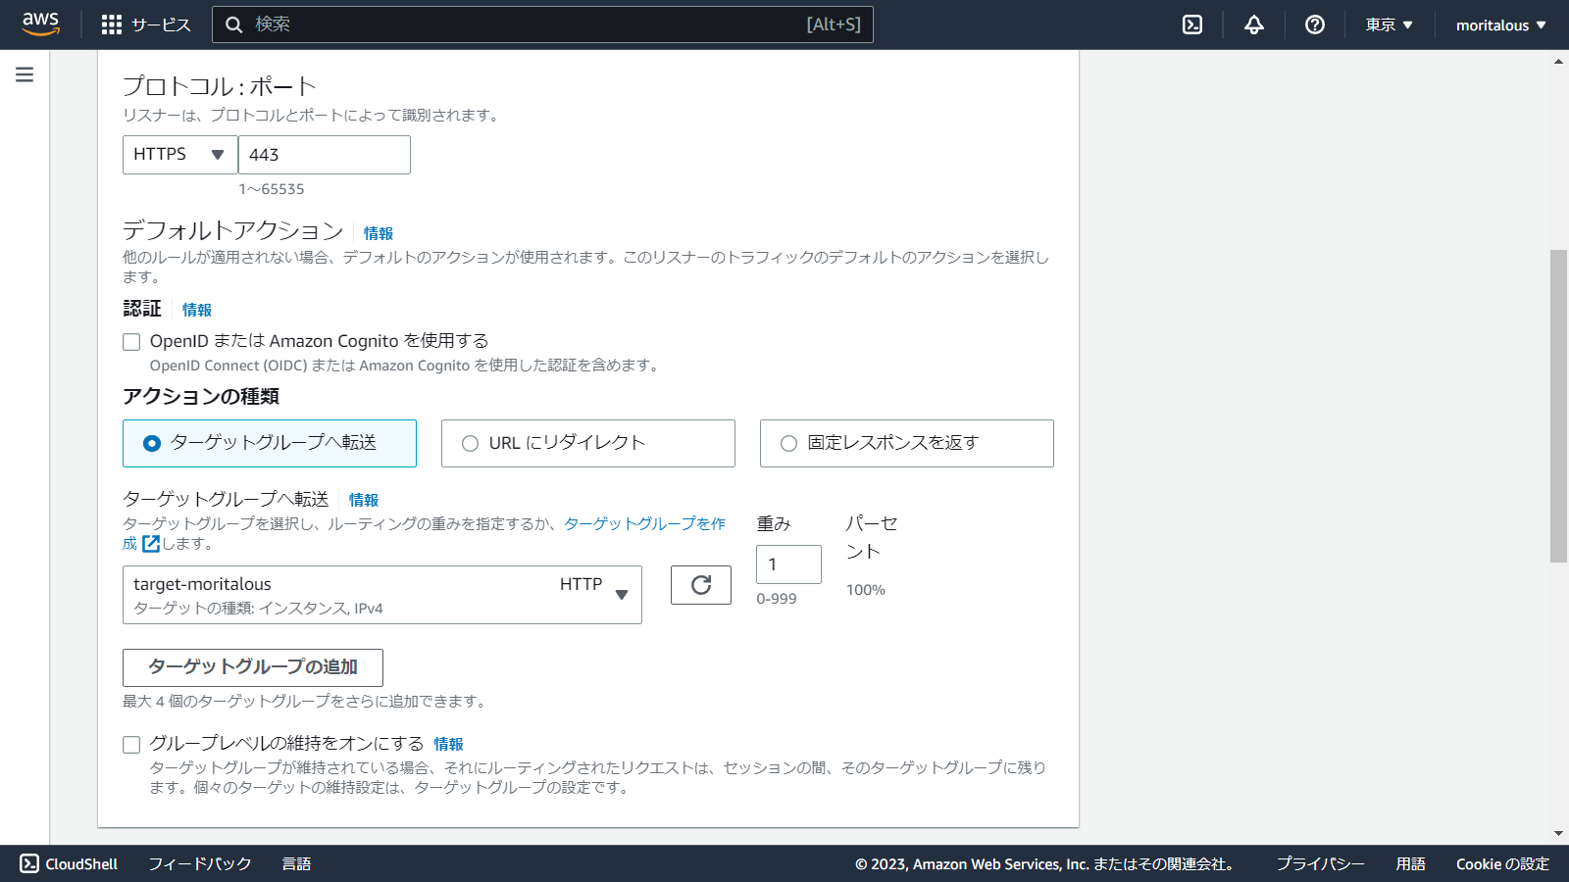Click the search magnifier in the search bar

233,24
